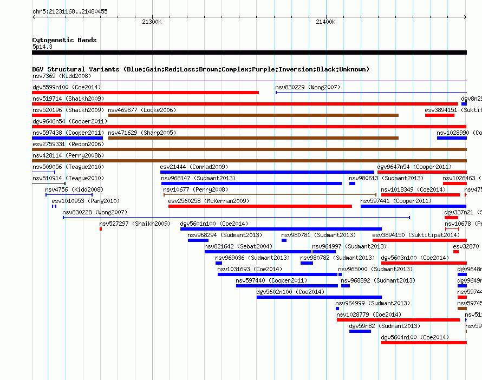Select esv3894150 (Suktitipat2014) label
Viewport: 482px width, 380px height.
click(416, 235)
